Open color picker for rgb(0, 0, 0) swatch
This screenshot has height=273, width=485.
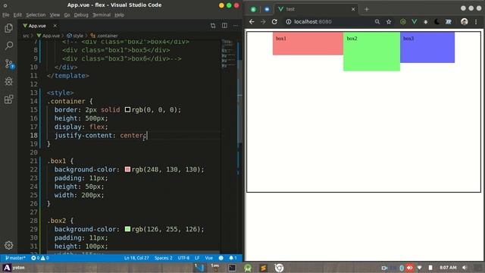point(127,109)
